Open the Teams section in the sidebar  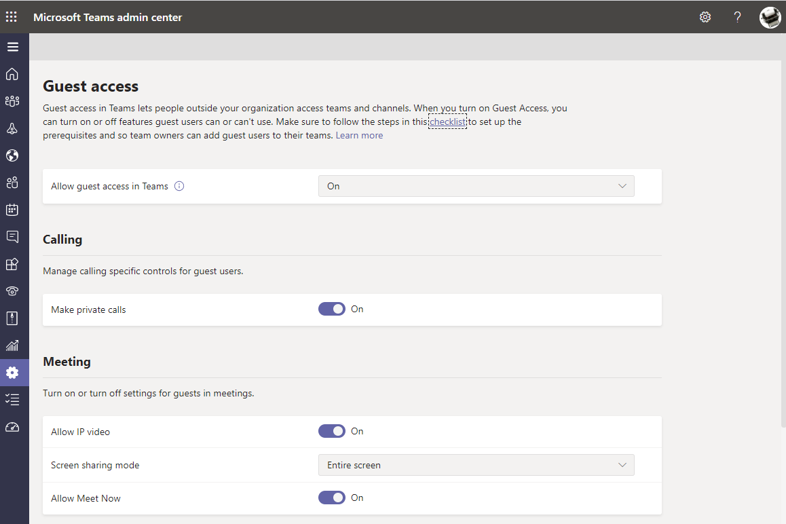click(x=12, y=101)
